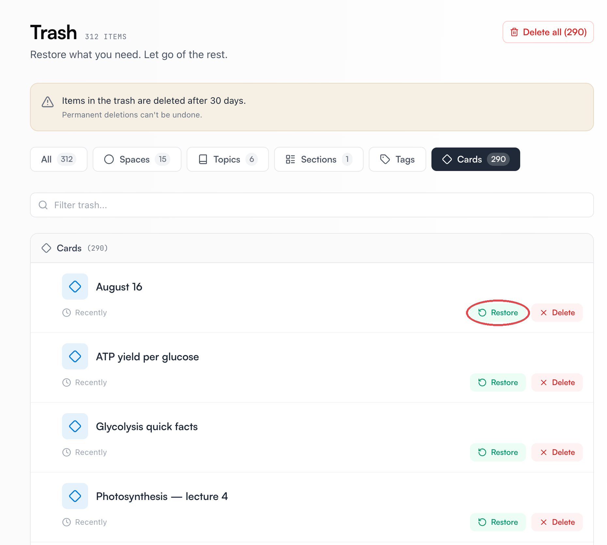Open the Topics filter tab

(228, 159)
